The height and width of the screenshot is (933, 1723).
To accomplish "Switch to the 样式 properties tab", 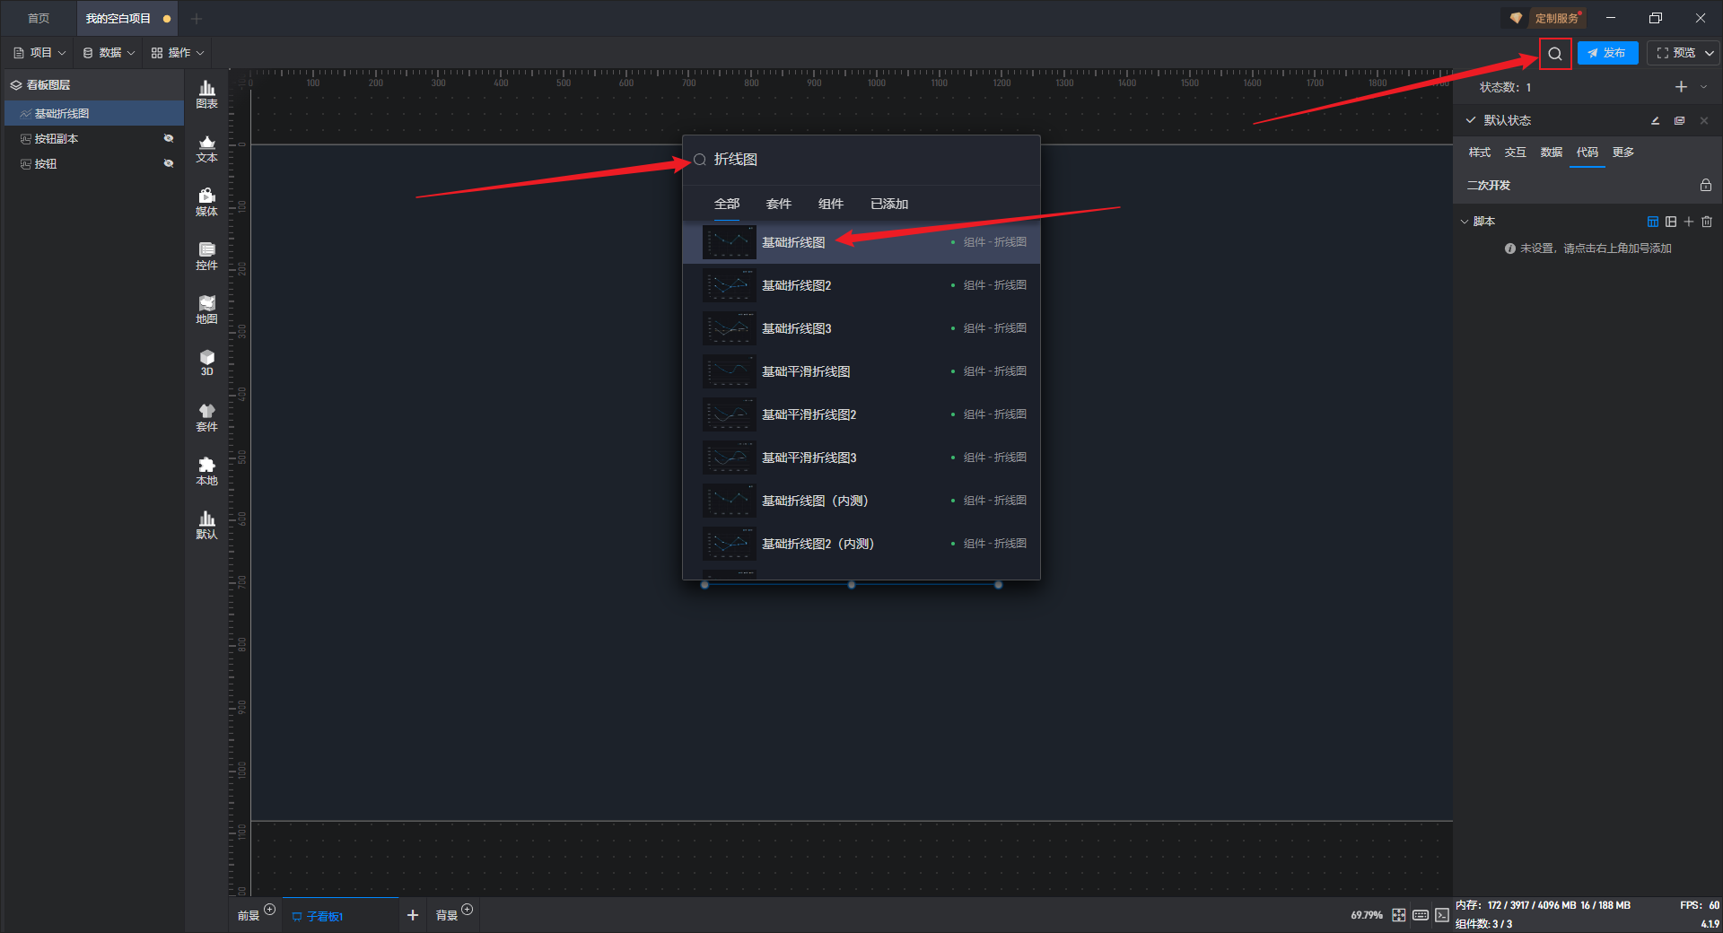I will [x=1480, y=153].
